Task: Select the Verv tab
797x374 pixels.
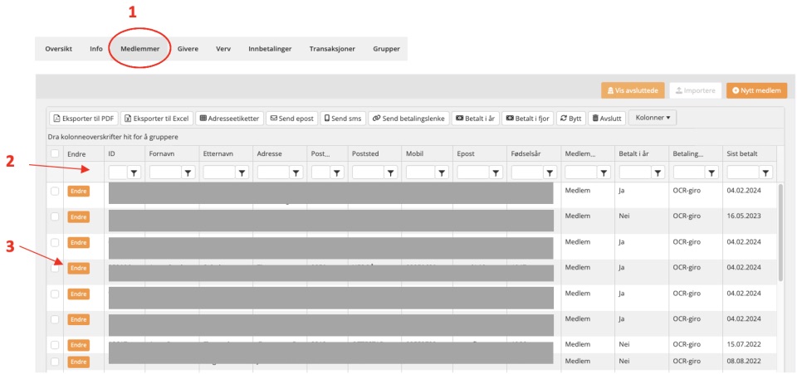Action: coord(223,49)
